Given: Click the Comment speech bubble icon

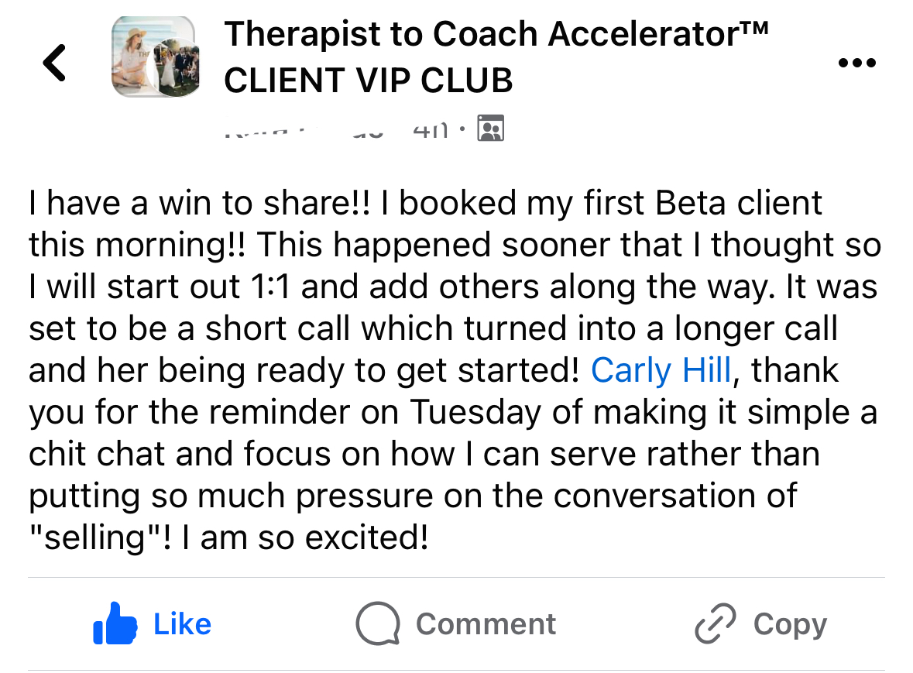Looking at the screenshot, I should pos(378,624).
